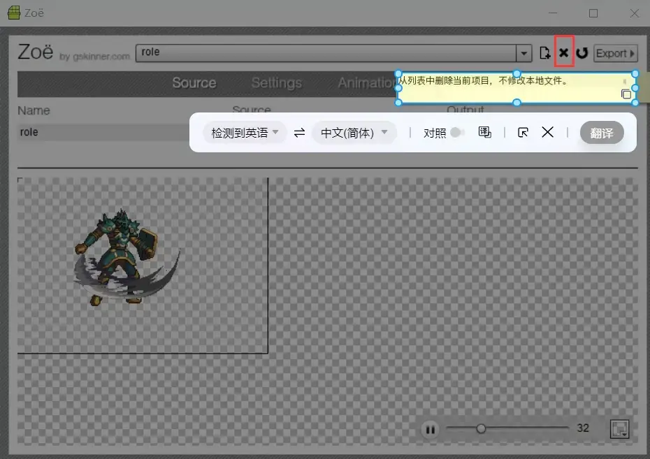
Task: Close the translator toolbar with X
Action: point(548,132)
